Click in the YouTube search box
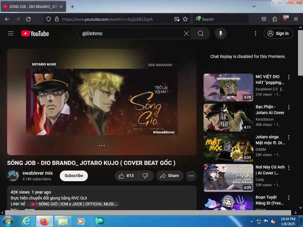 tap(131, 33)
